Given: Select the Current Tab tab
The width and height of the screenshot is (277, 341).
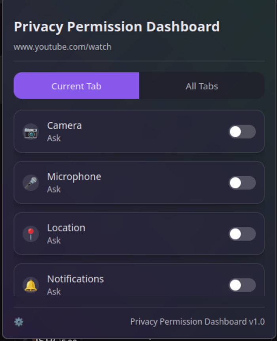Looking at the screenshot, I should click(x=76, y=86).
